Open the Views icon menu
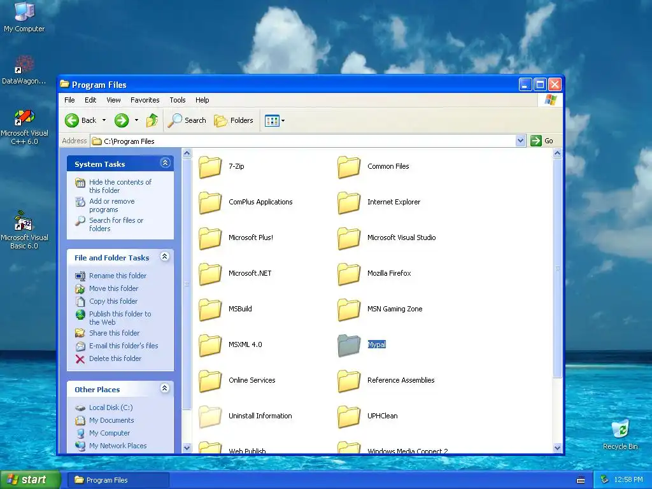This screenshot has width=652, height=489. click(272, 120)
